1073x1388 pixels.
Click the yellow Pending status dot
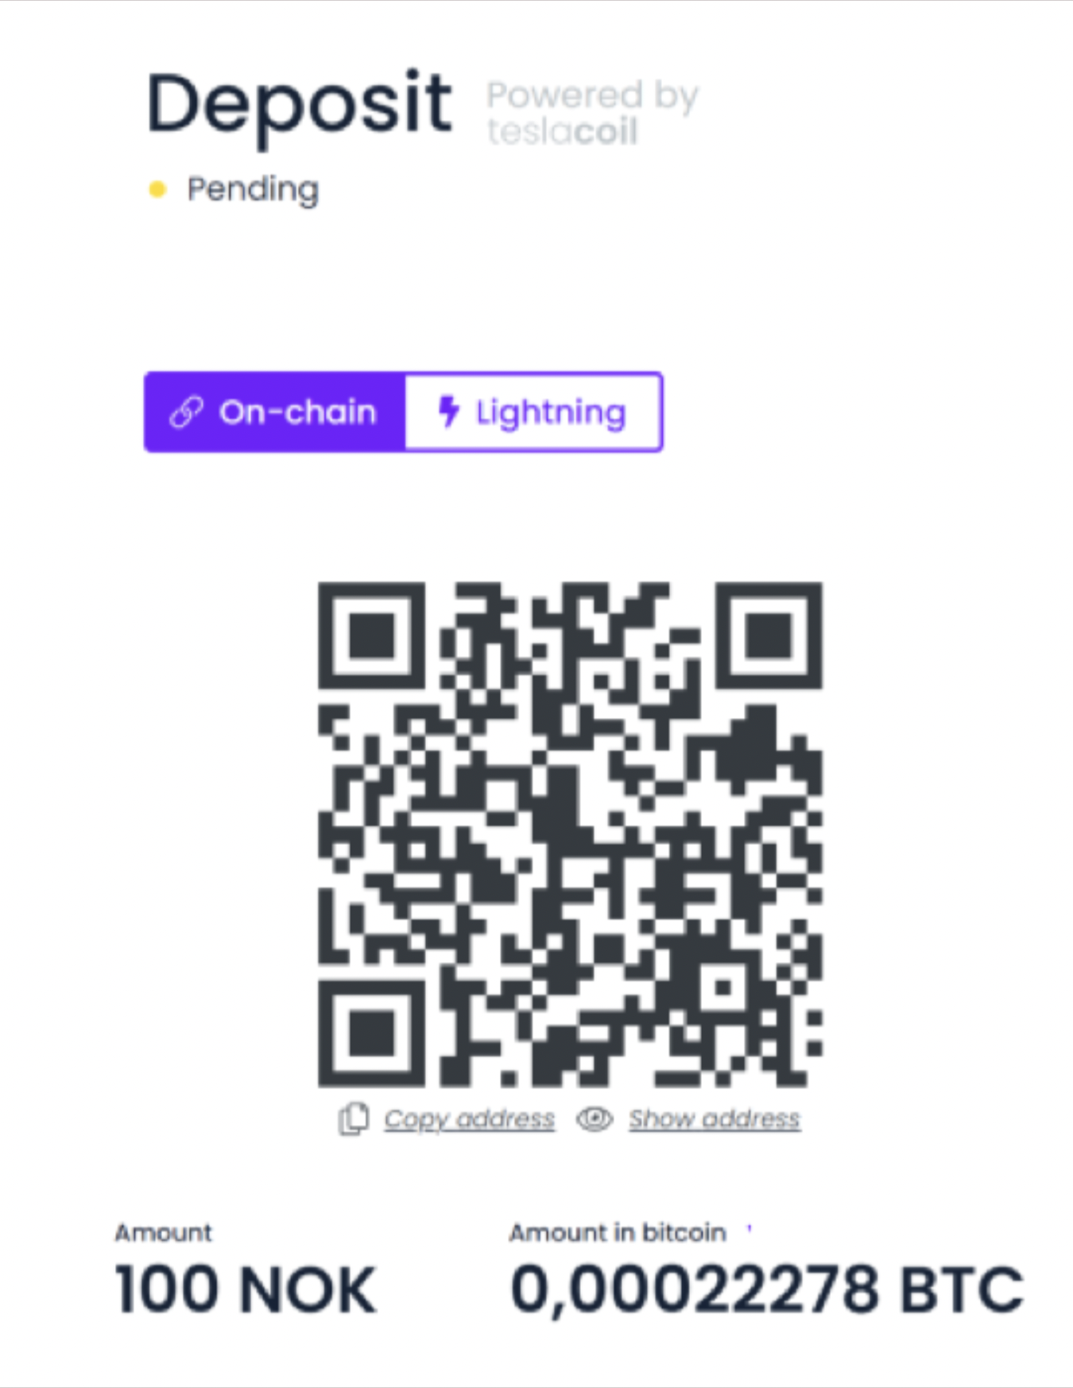point(157,189)
